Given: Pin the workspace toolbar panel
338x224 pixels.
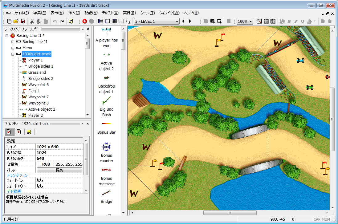Looking at the screenshot, I should pyautogui.click(x=83, y=29).
